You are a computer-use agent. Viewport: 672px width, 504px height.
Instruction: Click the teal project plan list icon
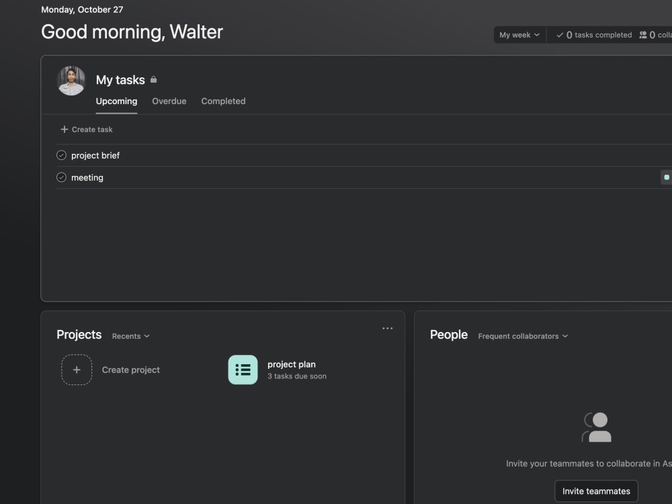(x=243, y=370)
